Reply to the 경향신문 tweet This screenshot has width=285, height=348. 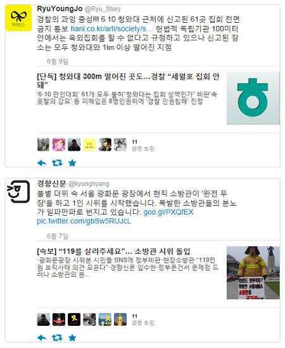[42, 338]
